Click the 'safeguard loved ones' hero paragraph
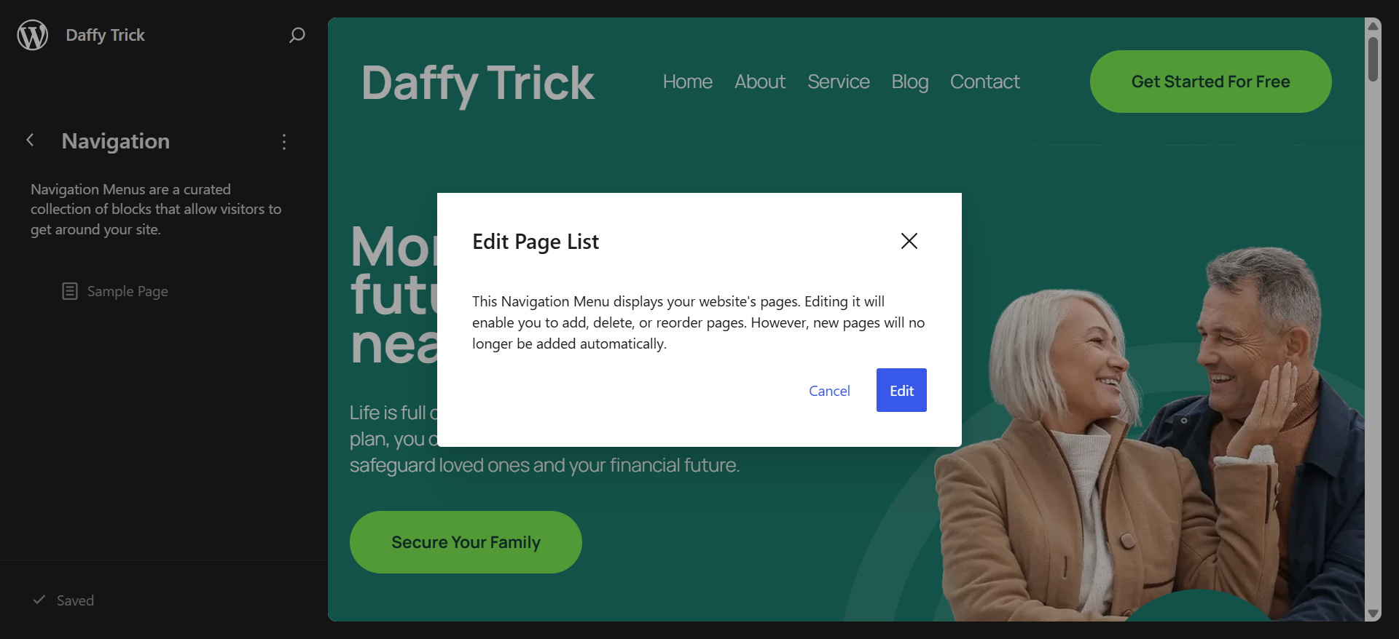Screen dimensions: 1399x639 [544, 439]
